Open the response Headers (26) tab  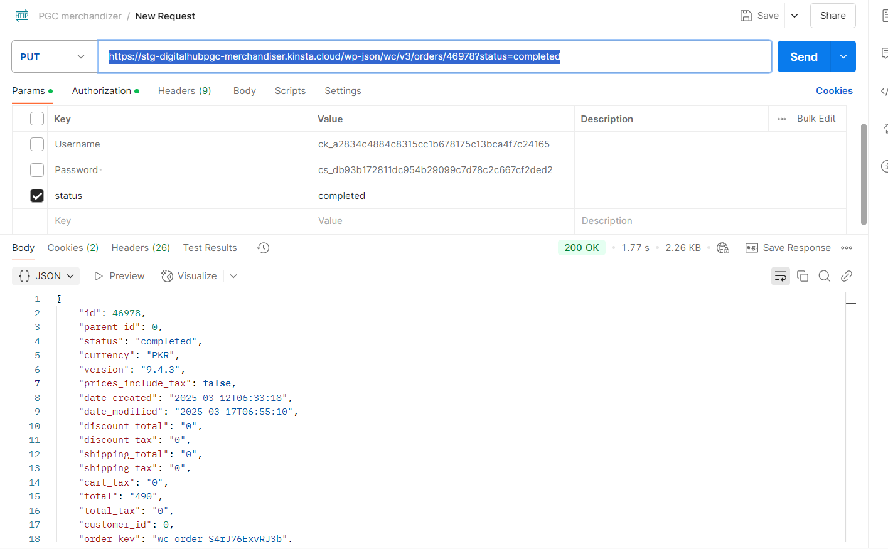point(141,248)
